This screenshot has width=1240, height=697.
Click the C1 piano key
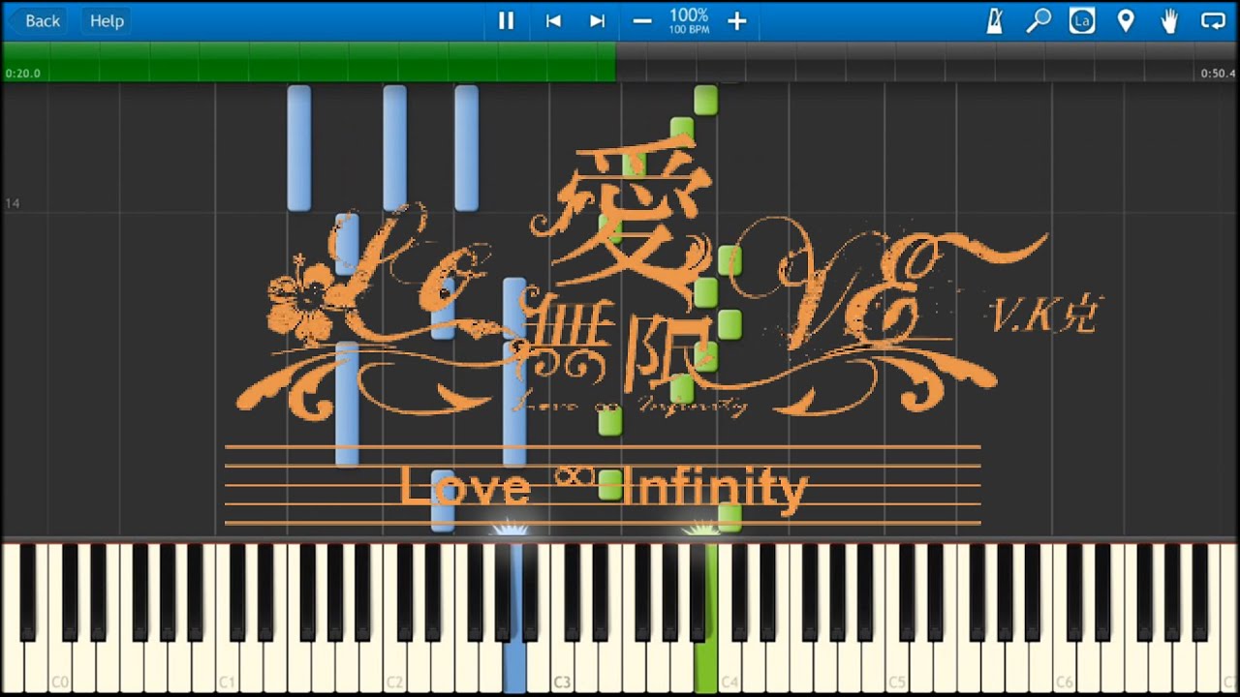click(x=228, y=668)
